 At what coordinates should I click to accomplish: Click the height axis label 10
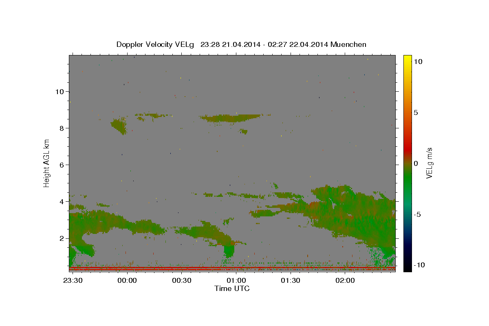pyautogui.click(x=59, y=92)
